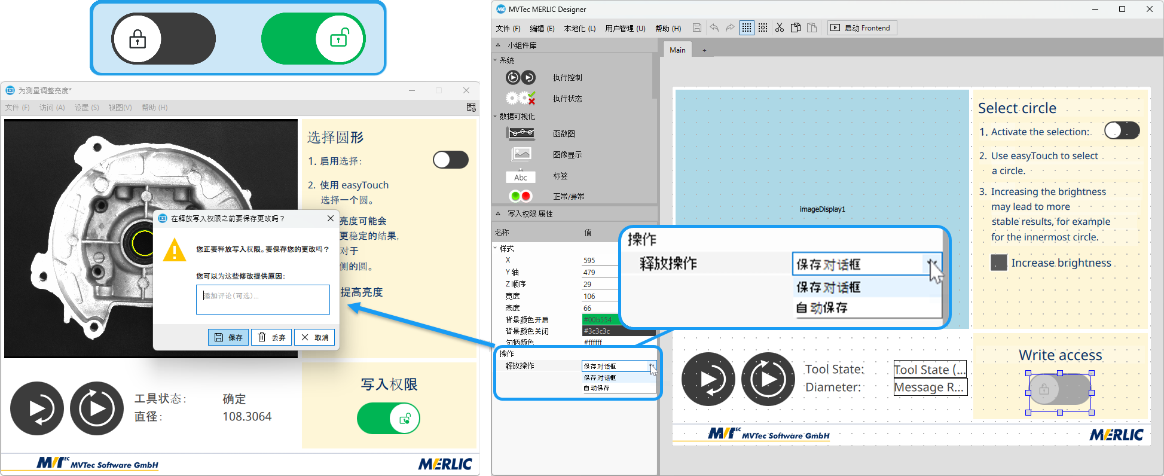Open the 本地化 (L) menu
The image size is (1164, 476).
tap(579, 28)
